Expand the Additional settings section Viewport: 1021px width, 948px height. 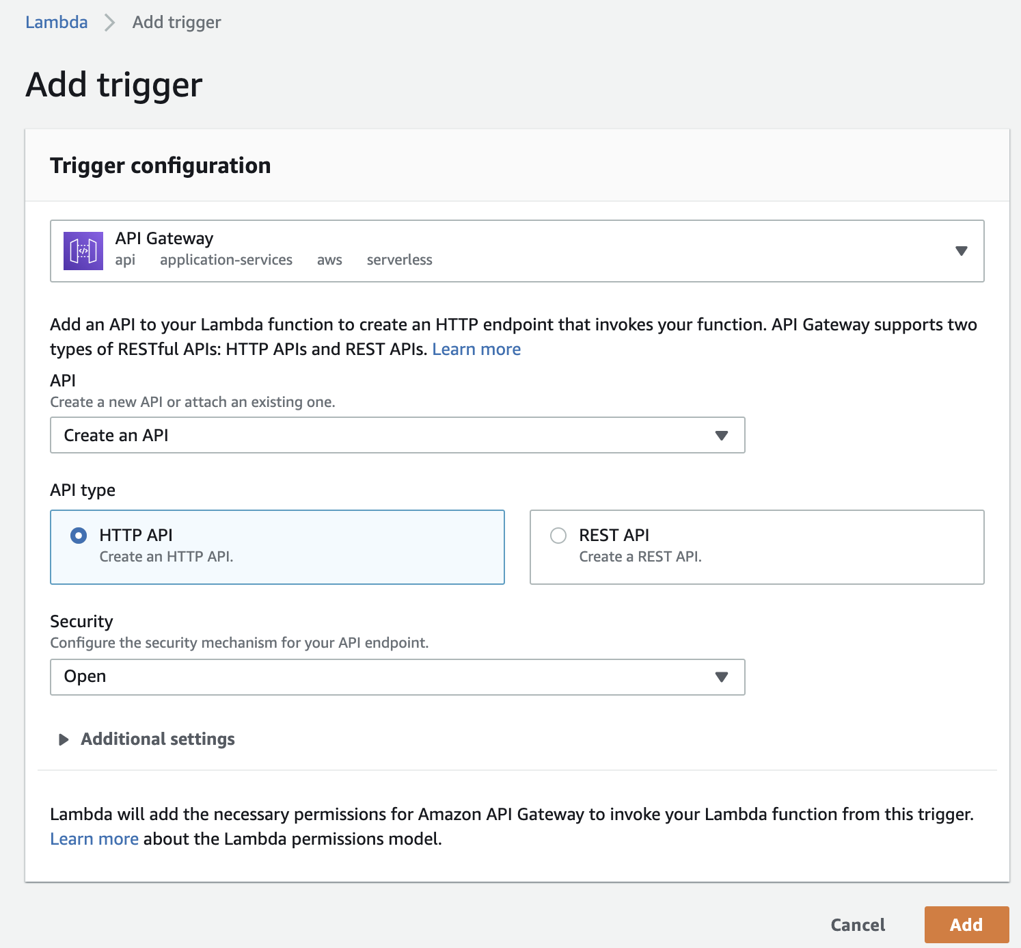coord(157,739)
